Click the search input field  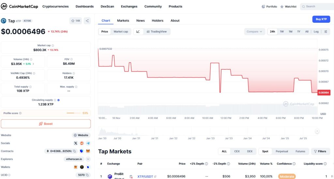(x=317, y=7)
